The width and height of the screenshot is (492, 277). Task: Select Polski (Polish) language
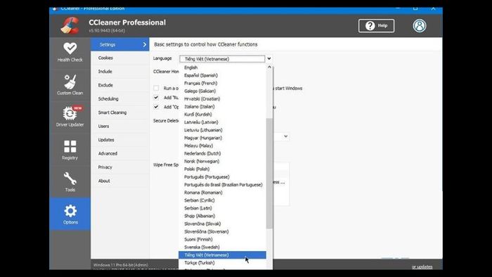point(223,169)
